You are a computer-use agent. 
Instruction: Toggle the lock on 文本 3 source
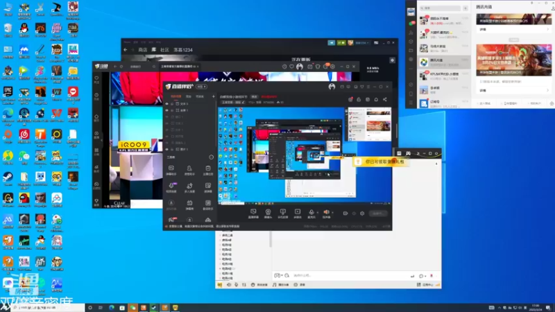[172, 104]
